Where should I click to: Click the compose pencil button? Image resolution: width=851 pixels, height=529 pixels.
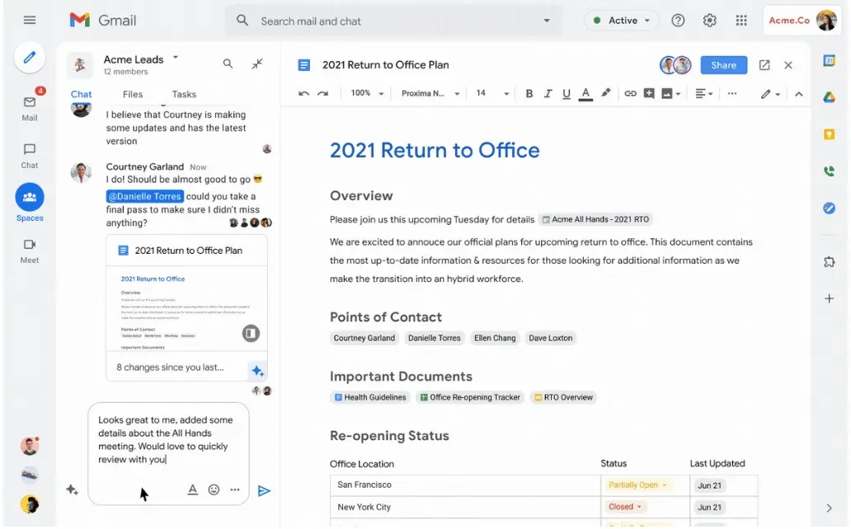[30, 57]
